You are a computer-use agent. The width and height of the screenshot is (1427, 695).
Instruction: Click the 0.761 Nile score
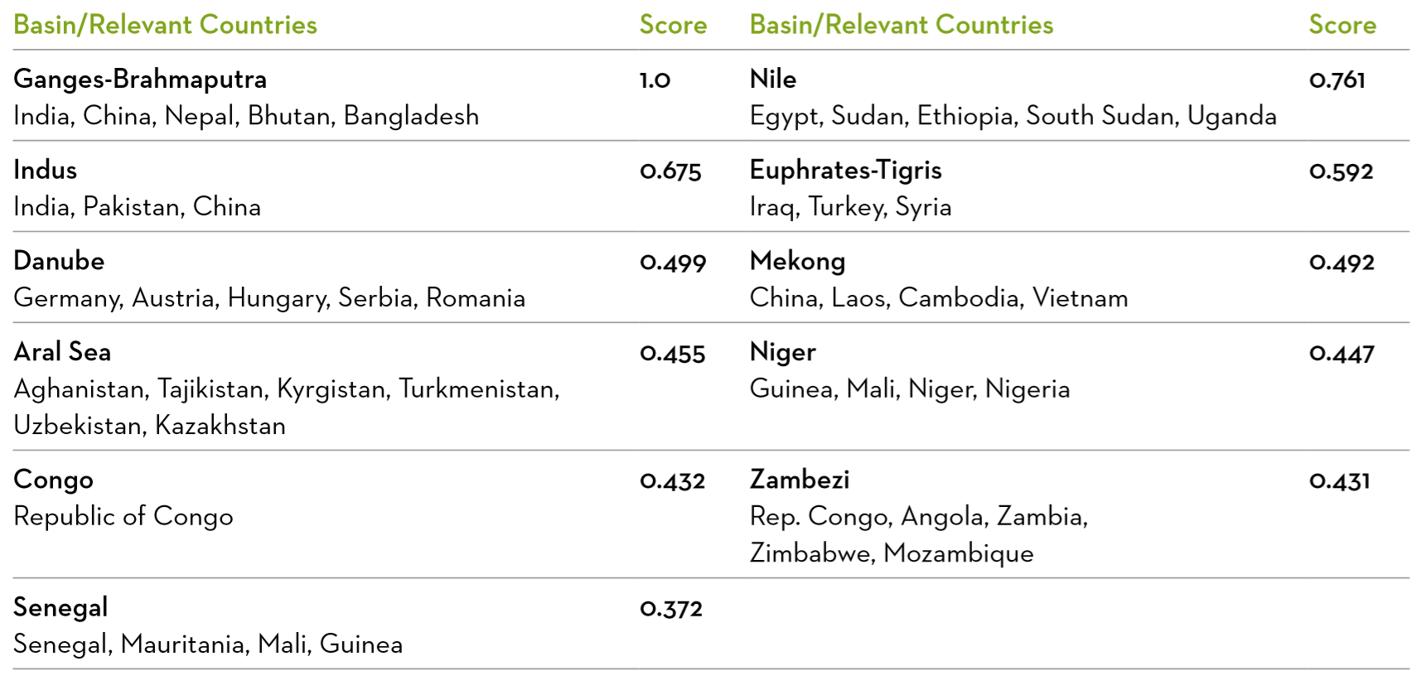(x=1337, y=80)
